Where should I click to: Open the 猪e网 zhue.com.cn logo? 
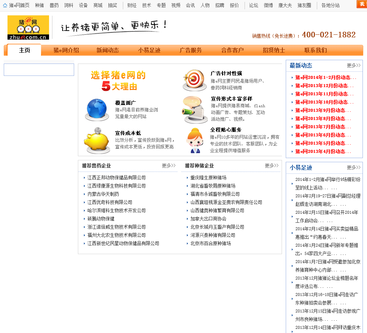pos(28,28)
